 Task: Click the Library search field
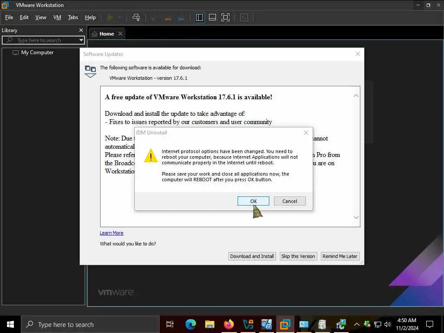click(x=42, y=40)
